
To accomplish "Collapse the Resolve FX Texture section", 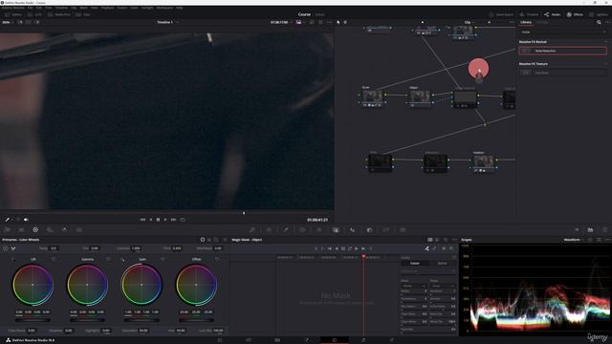I will click(x=605, y=64).
